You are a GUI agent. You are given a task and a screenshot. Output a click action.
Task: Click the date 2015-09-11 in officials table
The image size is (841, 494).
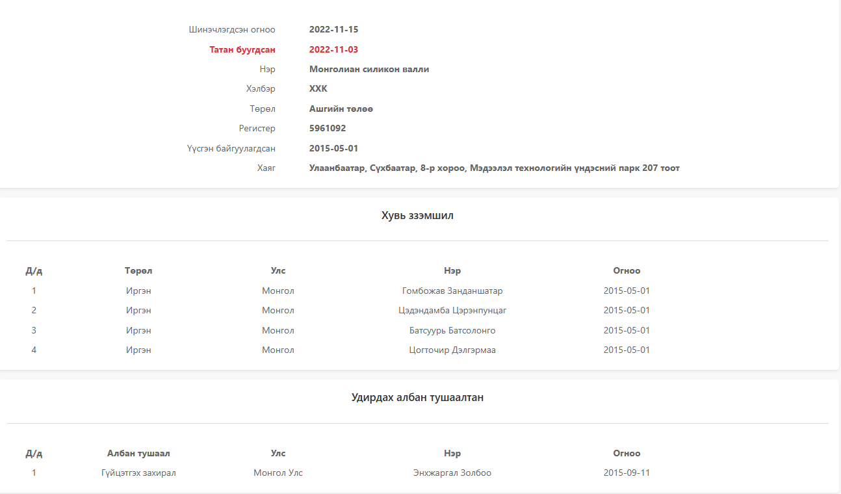(627, 473)
